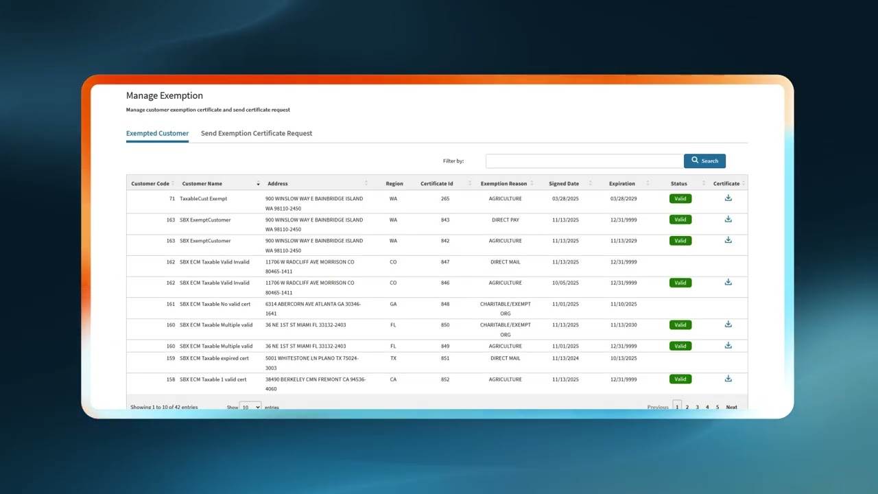Click certificate id 848 cell
This screenshot has height=494, width=878.
445,303
